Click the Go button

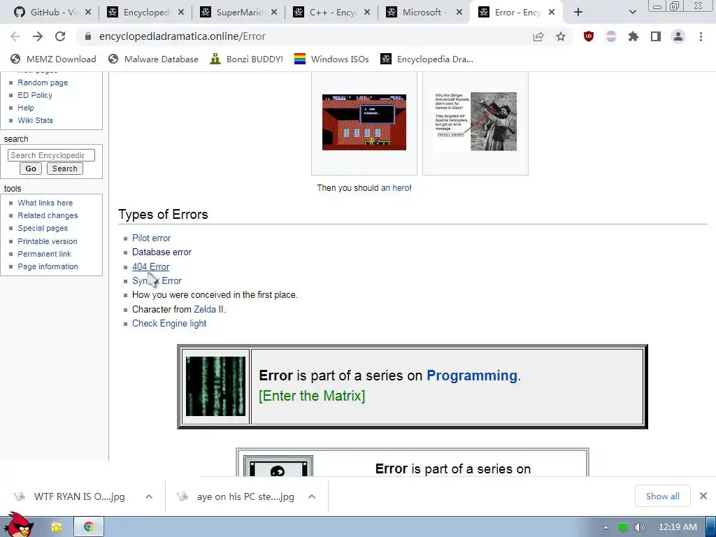click(x=31, y=169)
